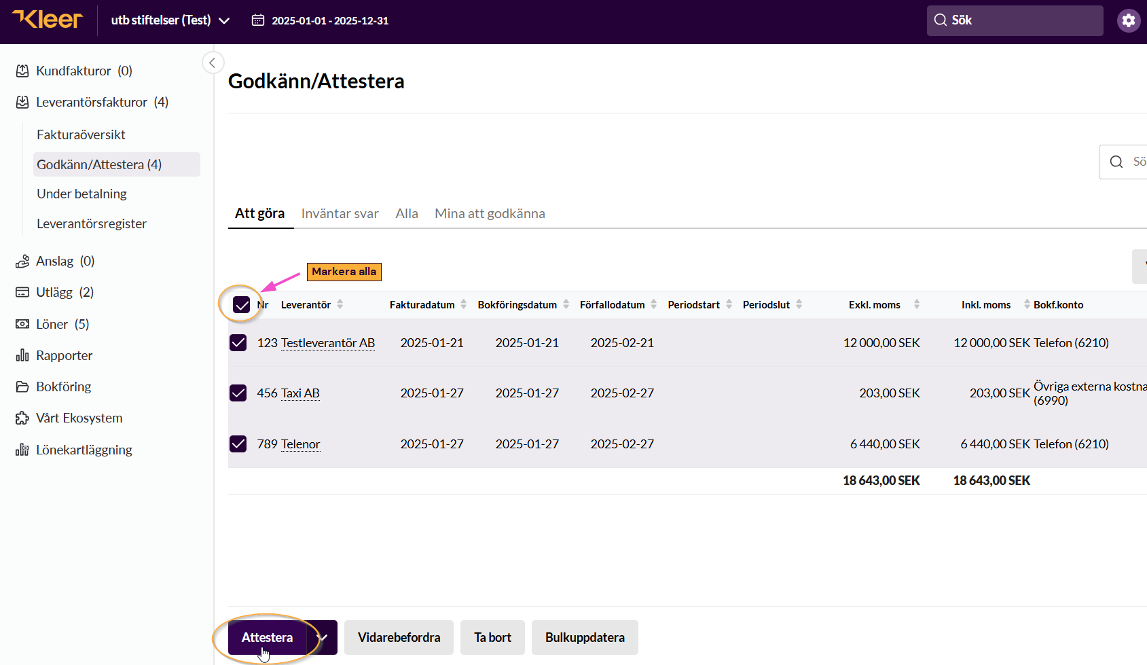Click the Anslag hand icon
Viewport: 1147px width, 665px height.
[x=22, y=261]
